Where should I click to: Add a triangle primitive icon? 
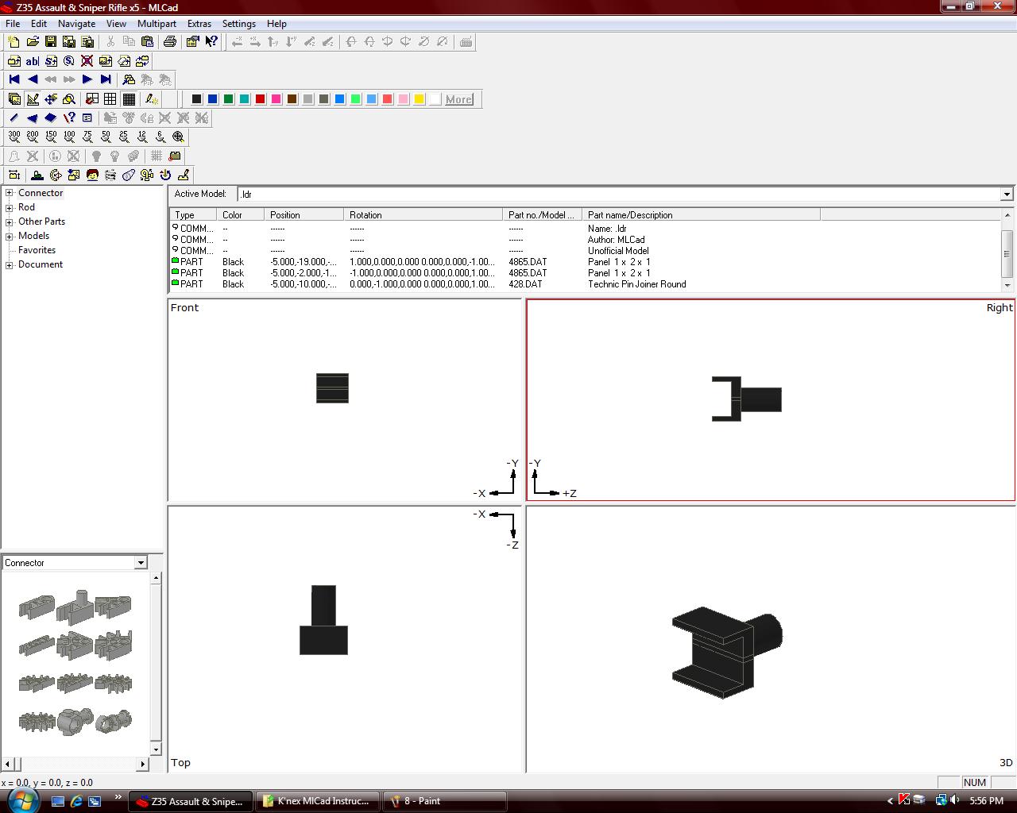pyautogui.click(x=33, y=118)
